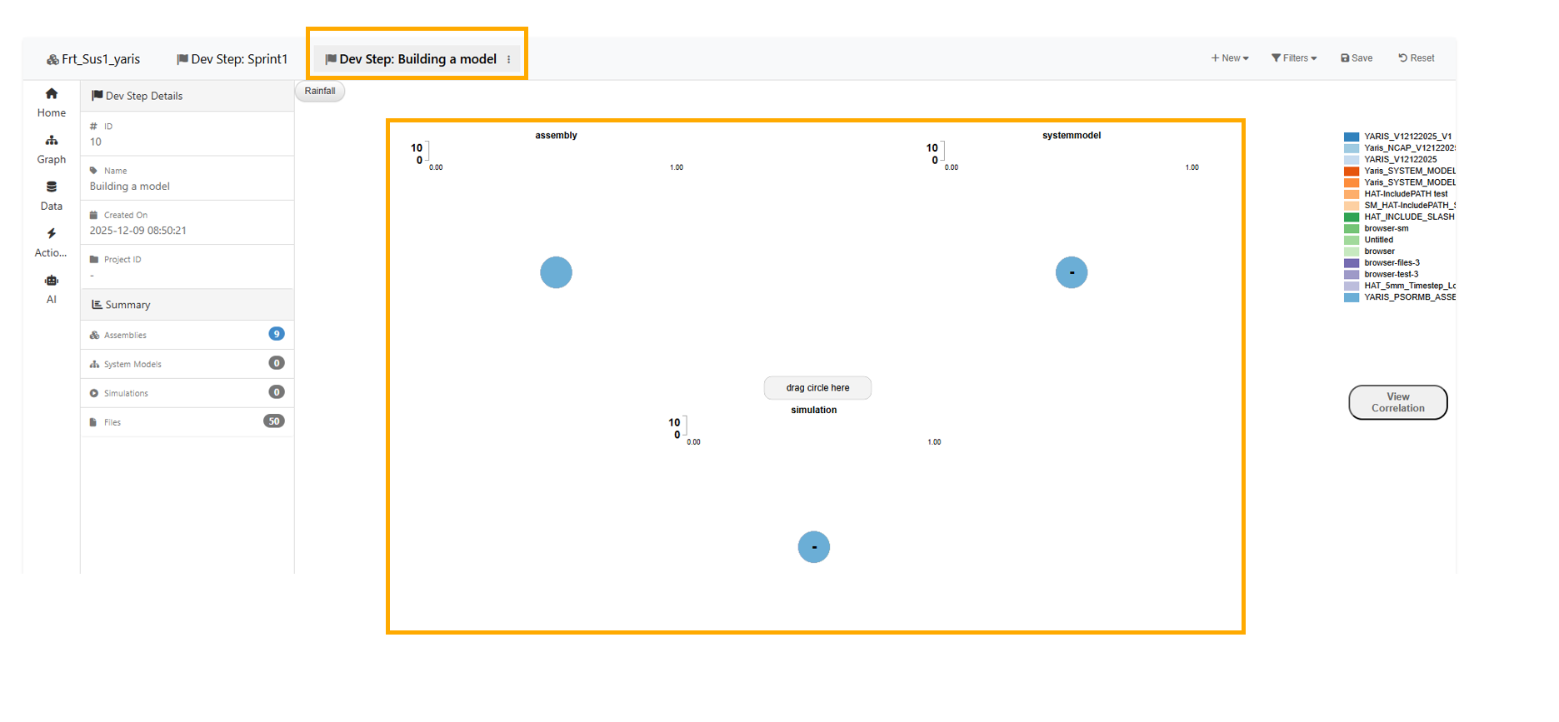Viewport: 1559px width, 722px height.
Task: Open the Files summary row
Action: [x=187, y=422]
